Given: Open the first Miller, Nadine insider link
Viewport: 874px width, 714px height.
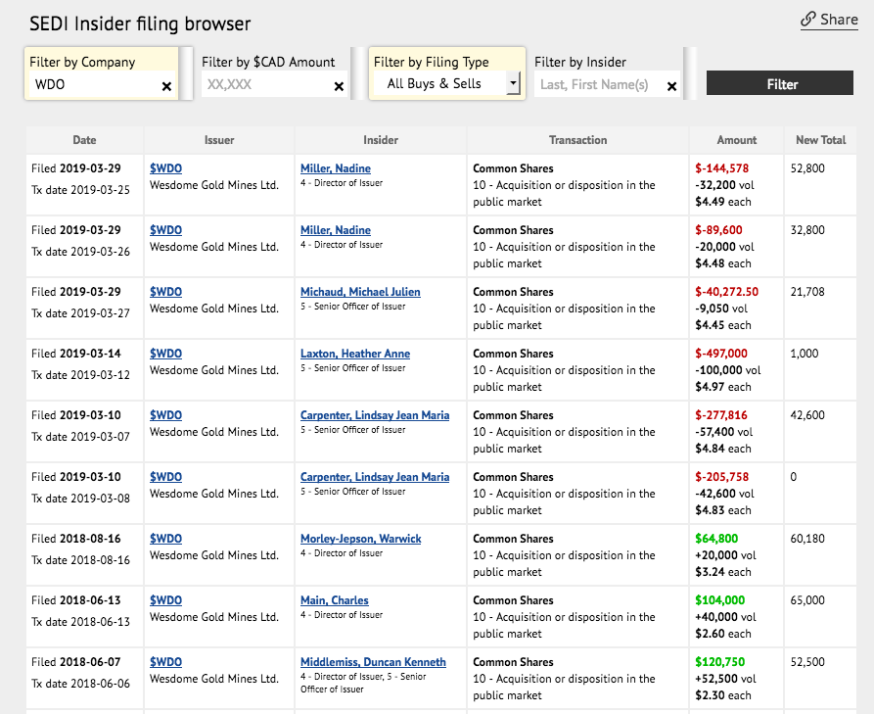Looking at the screenshot, I should [x=335, y=168].
